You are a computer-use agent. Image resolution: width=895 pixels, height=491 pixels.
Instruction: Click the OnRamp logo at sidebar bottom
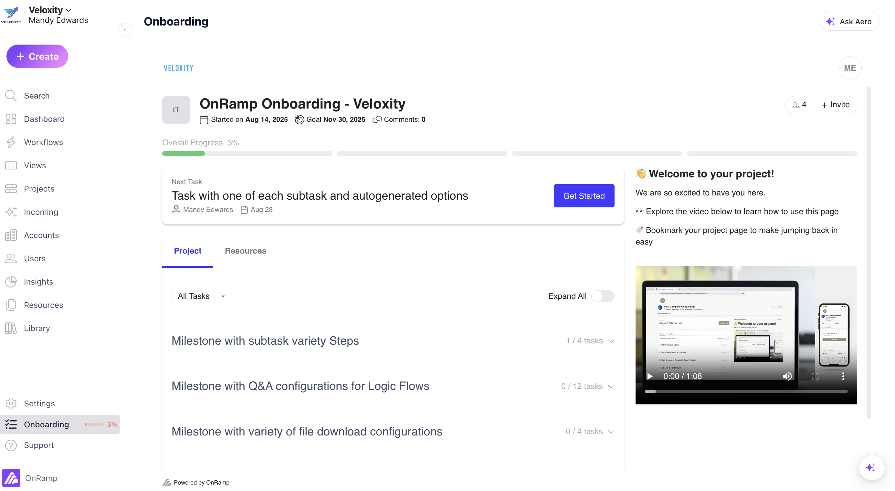click(11, 478)
